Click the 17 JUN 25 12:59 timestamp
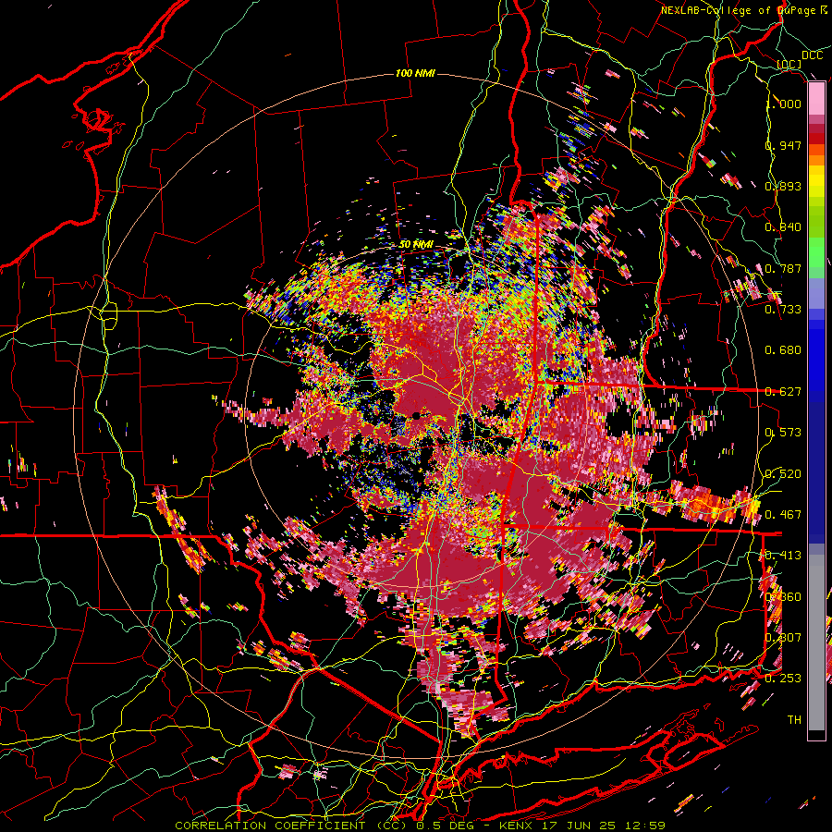The image size is (832, 832). pyautogui.click(x=604, y=826)
